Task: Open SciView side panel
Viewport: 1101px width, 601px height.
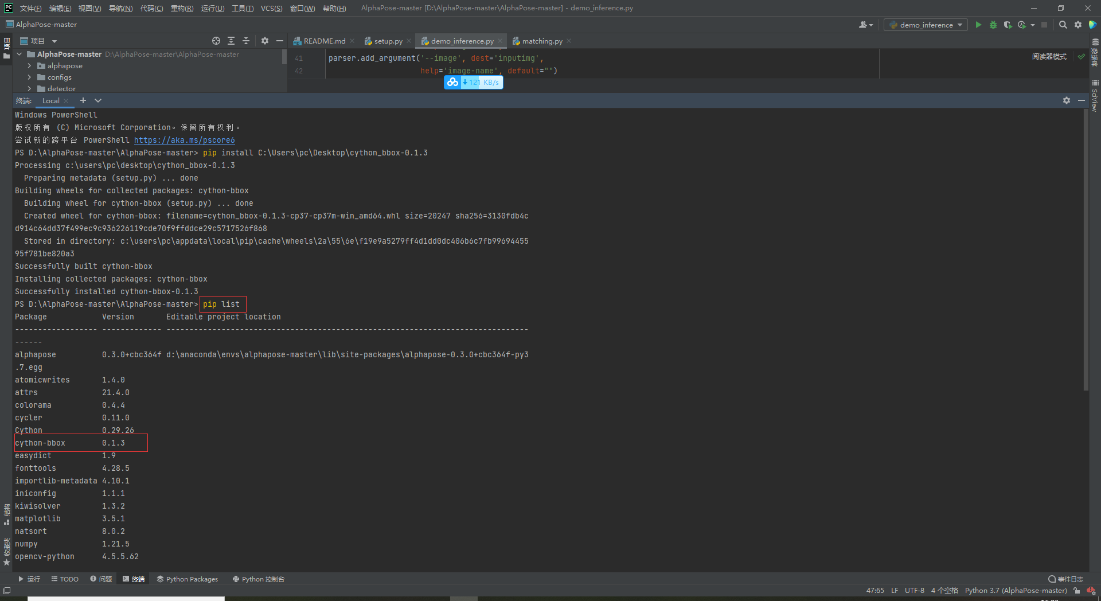Action: 1095,96
